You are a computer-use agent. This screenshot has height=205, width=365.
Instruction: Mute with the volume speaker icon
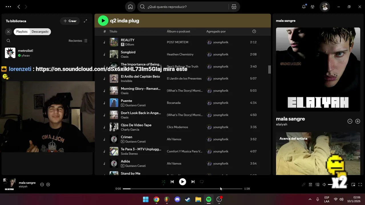(324, 184)
